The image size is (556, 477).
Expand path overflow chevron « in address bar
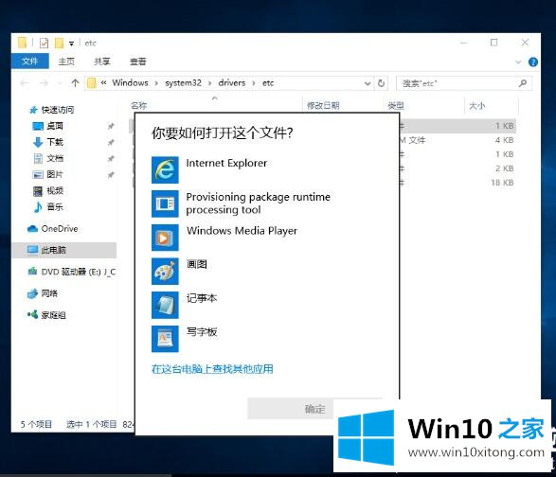[104, 83]
